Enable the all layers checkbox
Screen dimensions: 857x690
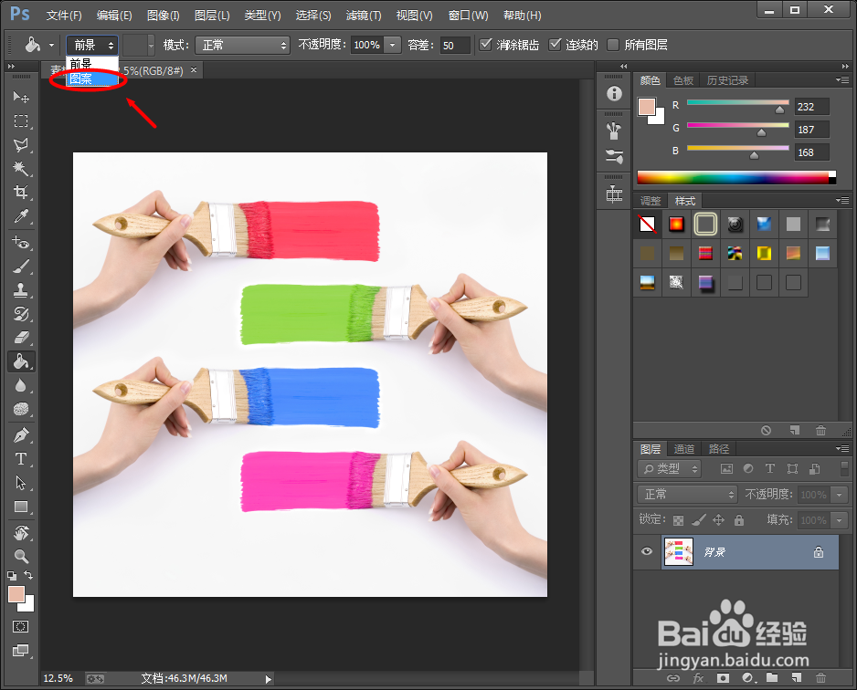point(613,44)
